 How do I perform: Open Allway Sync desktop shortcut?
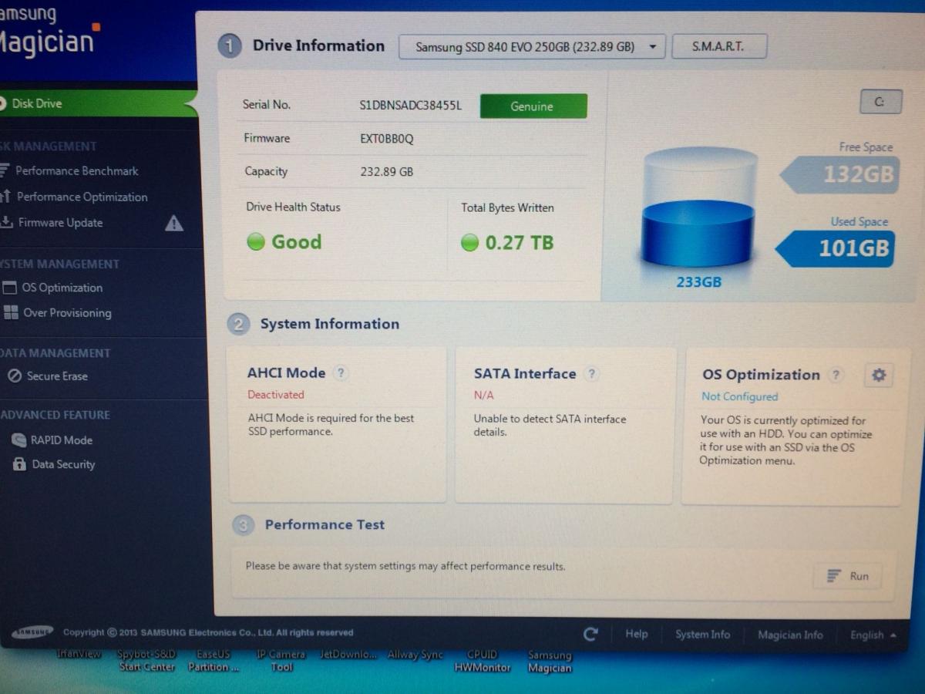(415, 655)
